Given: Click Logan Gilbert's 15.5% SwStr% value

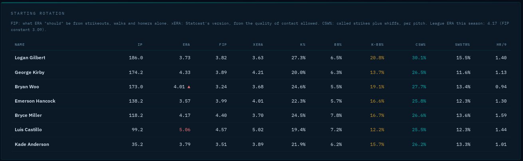Looking at the screenshot, I should [x=464, y=58].
